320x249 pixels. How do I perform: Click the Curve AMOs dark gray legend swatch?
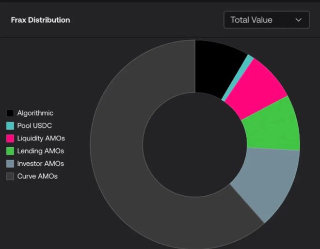coord(10,176)
